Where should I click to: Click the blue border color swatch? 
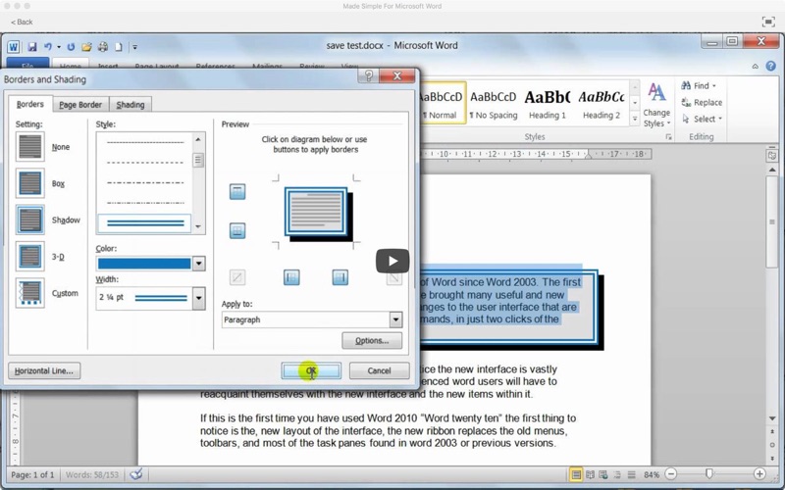tap(144, 264)
